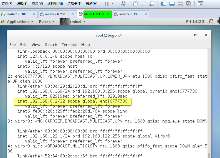Click the 'inet 127.0.0.1/8 scope host lo' line

55,56
